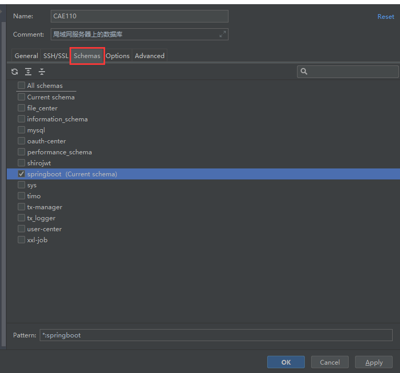Enable the performance_schema checkbox
The width and height of the screenshot is (400, 373).
click(21, 152)
